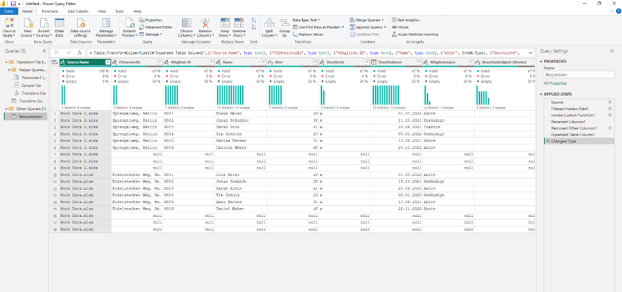Delete the Changed Type step
The height and width of the screenshot is (292, 622).
click(x=548, y=141)
